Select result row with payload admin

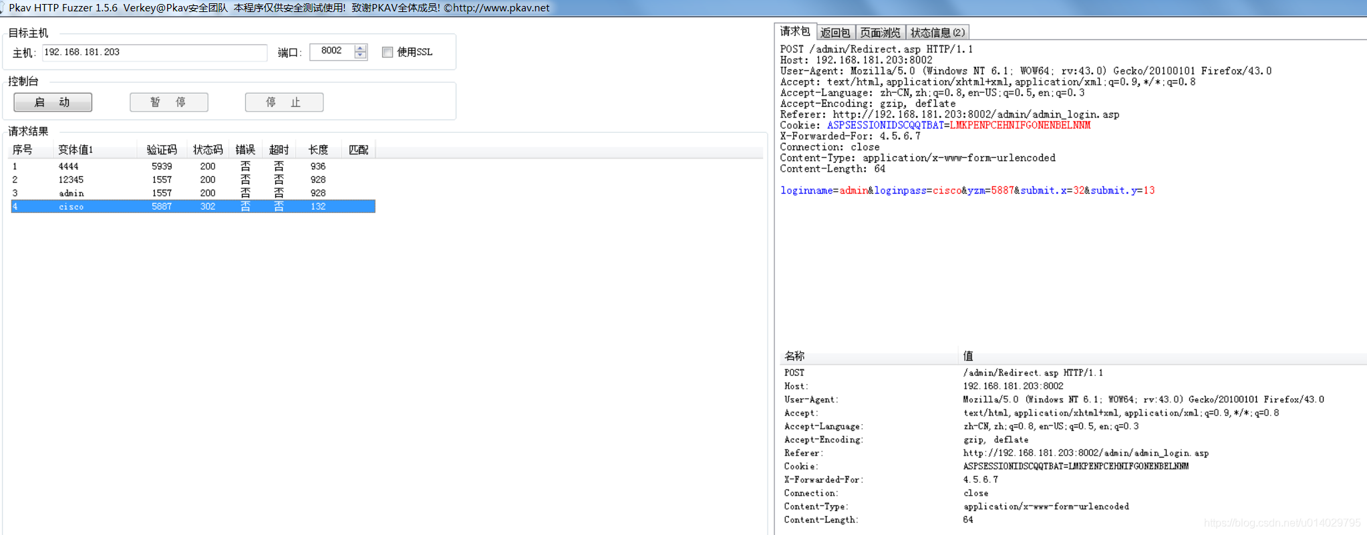193,193
